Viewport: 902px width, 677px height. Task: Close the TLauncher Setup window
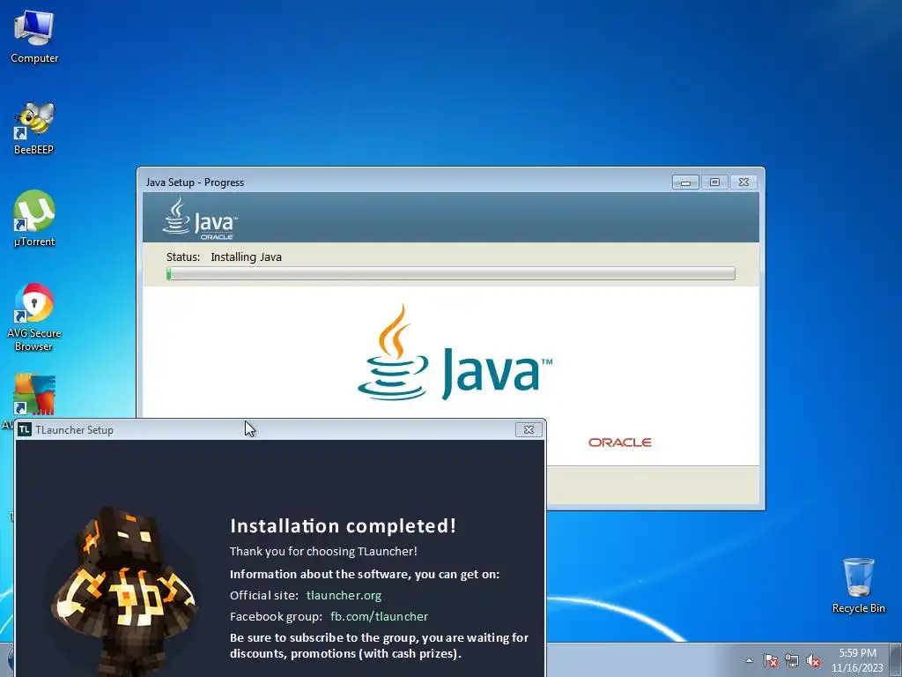tap(529, 429)
